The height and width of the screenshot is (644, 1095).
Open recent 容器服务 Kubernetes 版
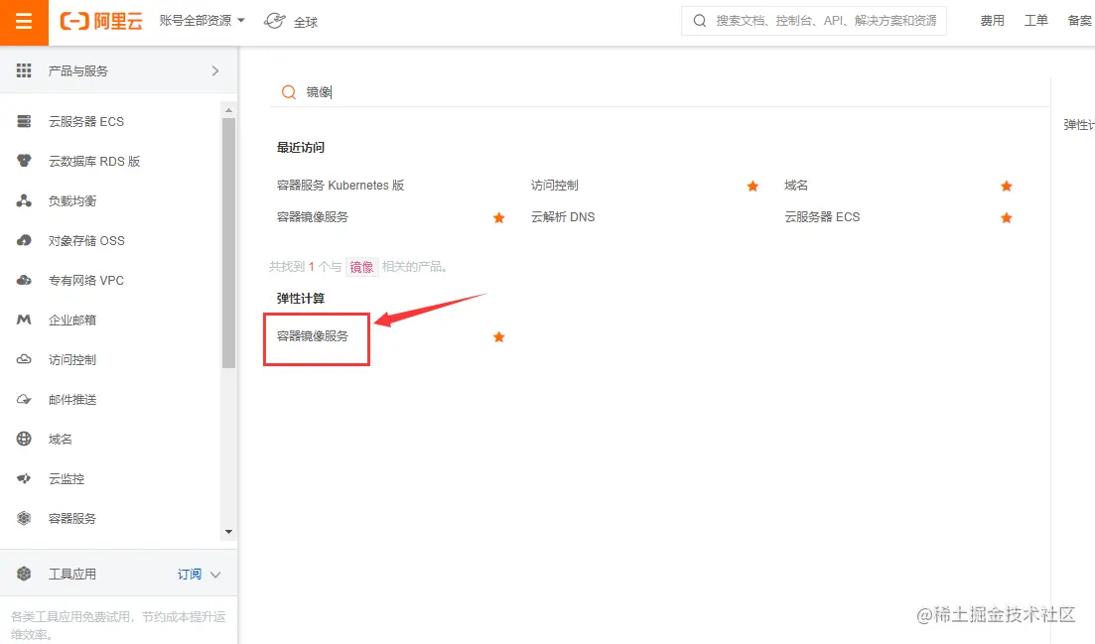(x=341, y=186)
